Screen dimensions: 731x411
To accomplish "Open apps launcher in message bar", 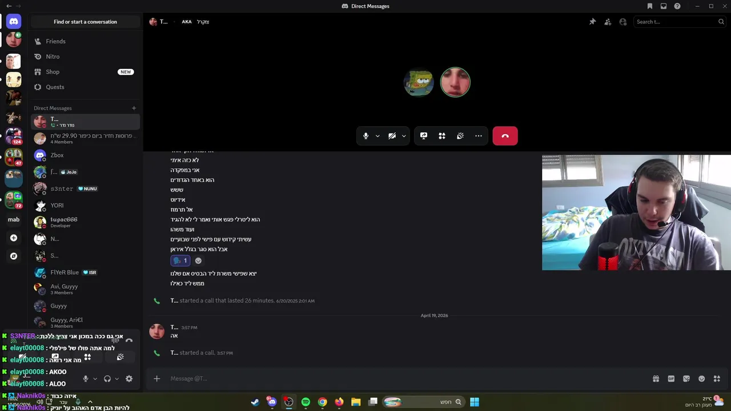I will pyautogui.click(x=717, y=378).
